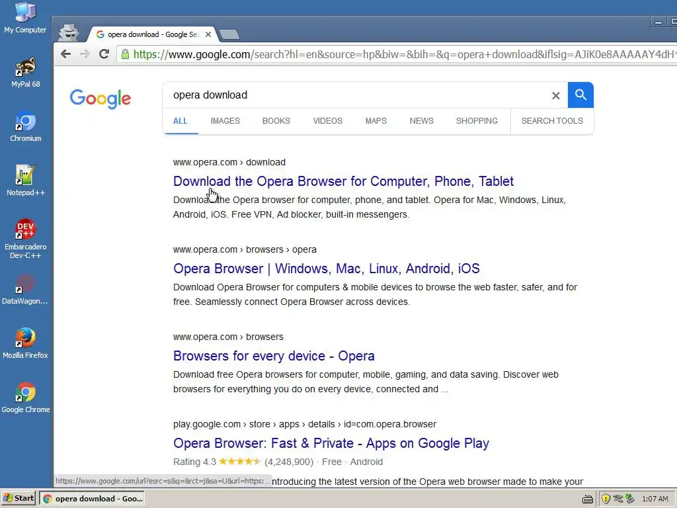Screen dimensions: 677x508
Task: Click the network connection tray icon
Action: coord(630,499)
